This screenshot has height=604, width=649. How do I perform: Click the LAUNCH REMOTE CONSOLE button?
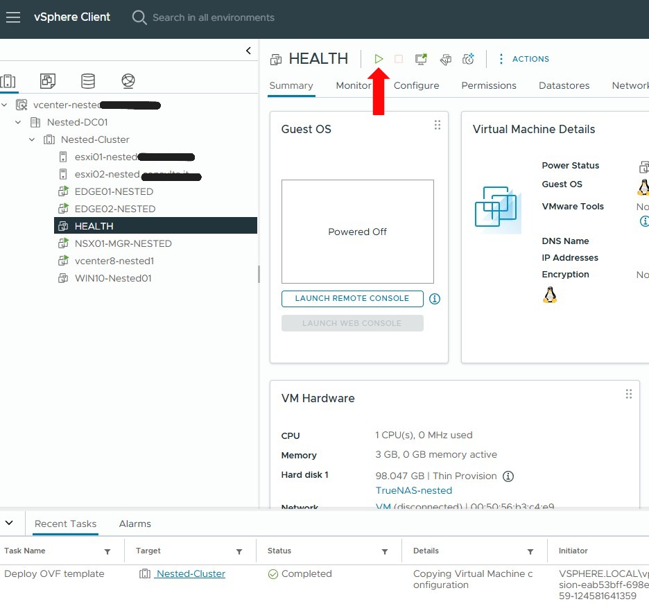[x=352, y=298]
